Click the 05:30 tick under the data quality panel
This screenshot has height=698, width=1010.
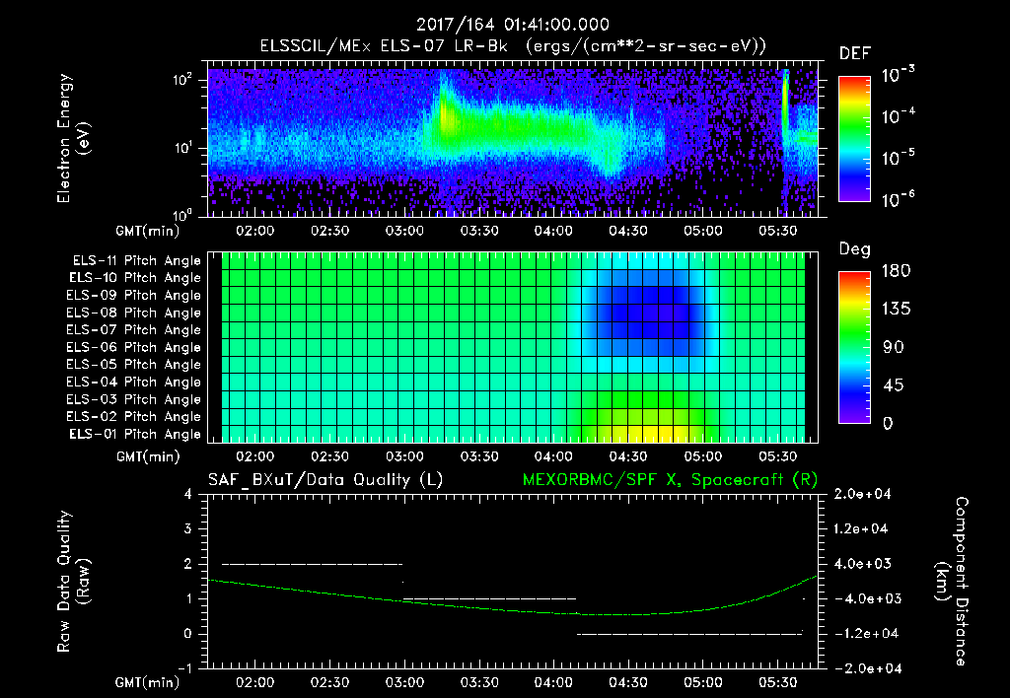point(777,682)
